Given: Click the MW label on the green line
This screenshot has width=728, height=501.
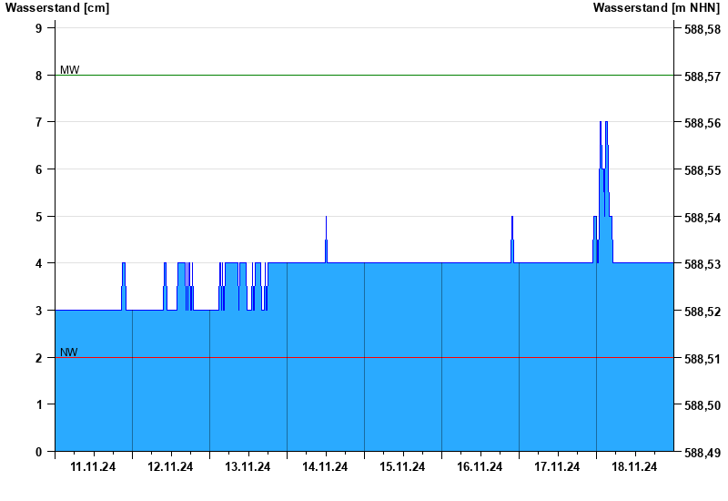Looking at the screenshot, I should click(70, 70).
